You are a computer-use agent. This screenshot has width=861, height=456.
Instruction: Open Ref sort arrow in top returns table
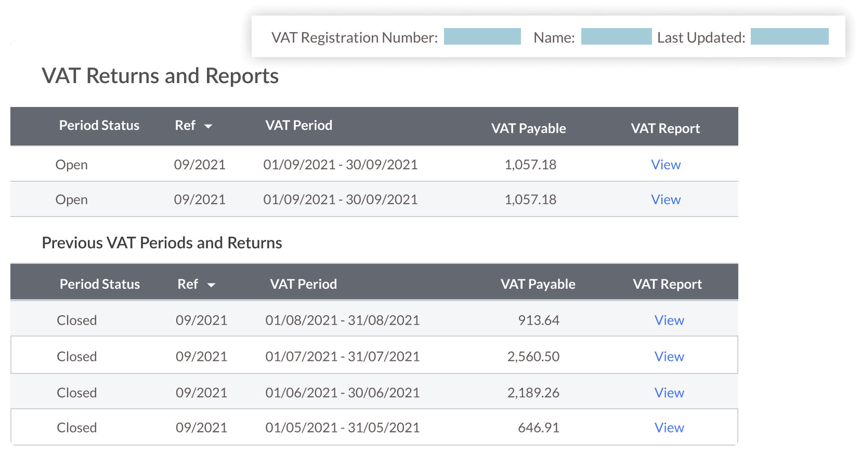click(208, 126)
